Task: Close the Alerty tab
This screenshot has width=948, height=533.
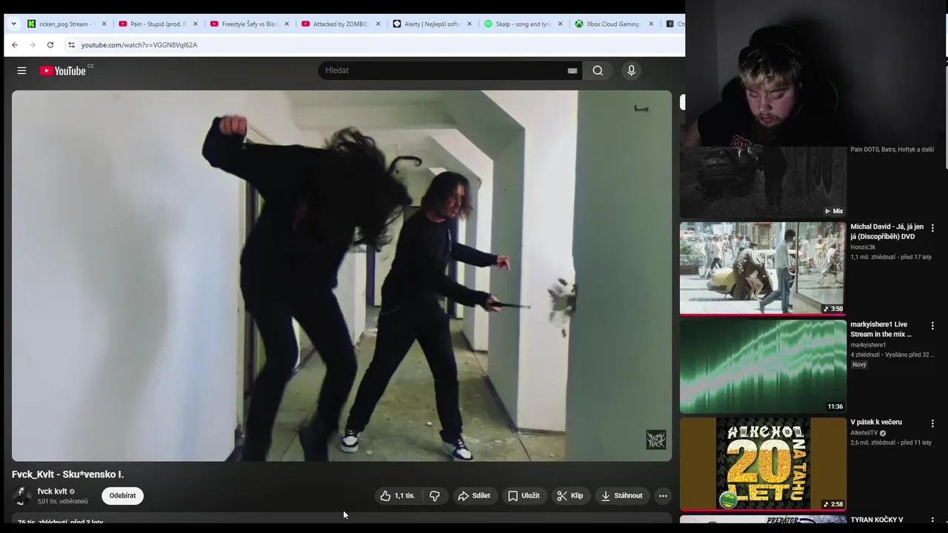Action: click(x=469, y=24)
